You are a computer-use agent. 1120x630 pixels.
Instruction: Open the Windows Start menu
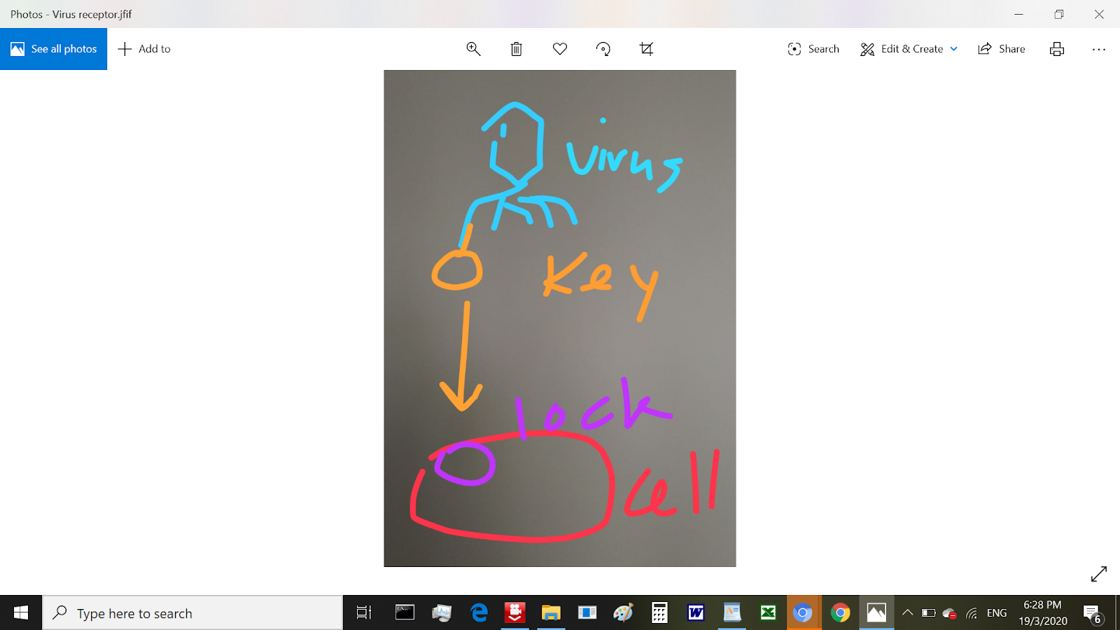[x=21, y=613]
